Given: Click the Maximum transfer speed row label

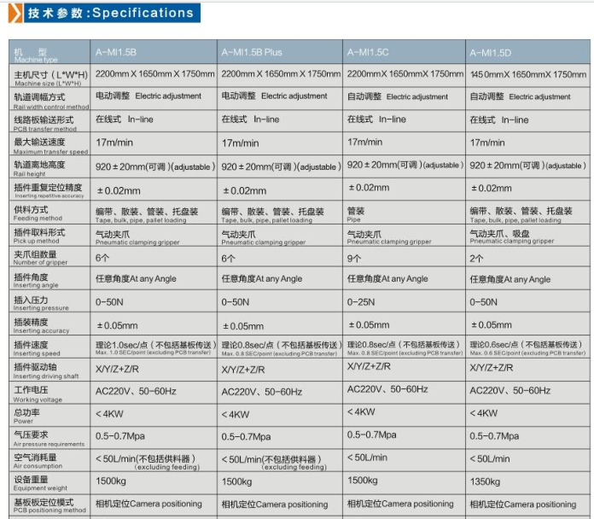Looking at the screenshot, I should click(x=49, y=144).
